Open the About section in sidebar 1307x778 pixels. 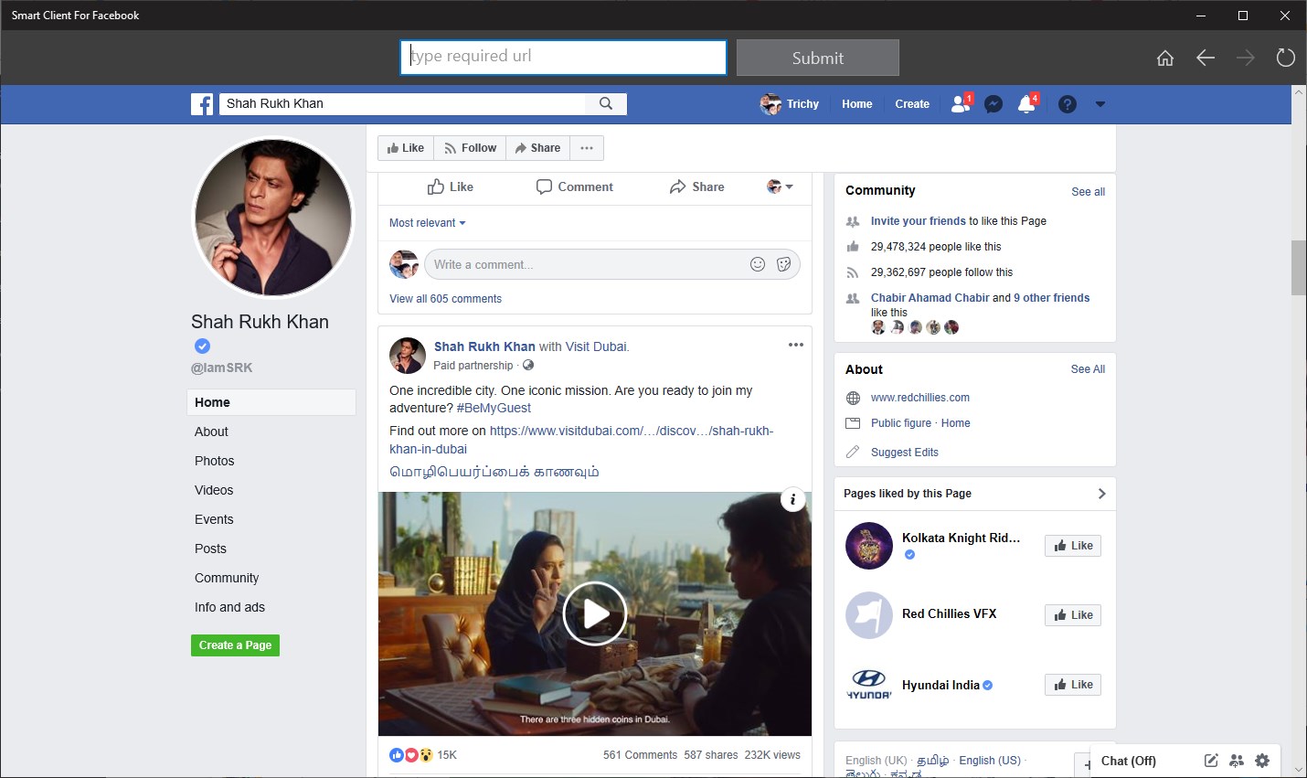point(211,432)
